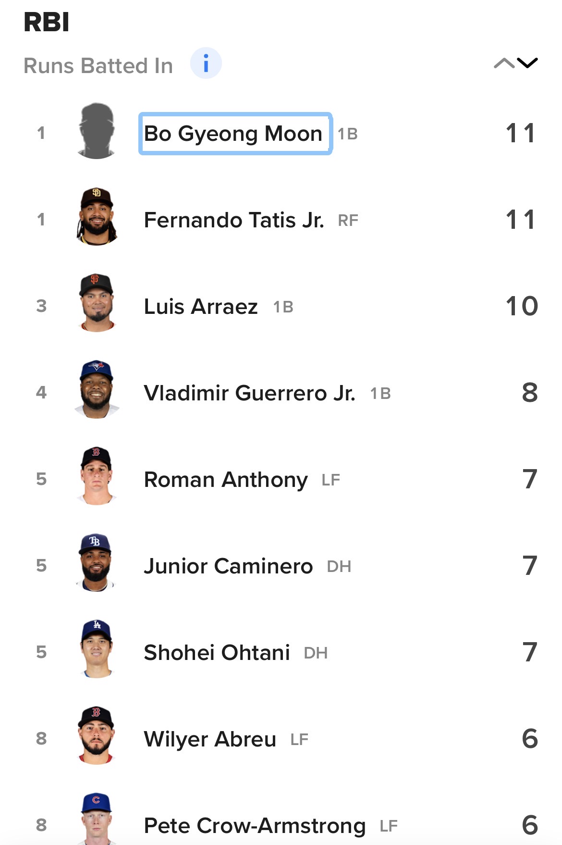Open Bo Gyeong Moon's player link
The width and height of the screenshot is (562, 845).
click(233, 134)
